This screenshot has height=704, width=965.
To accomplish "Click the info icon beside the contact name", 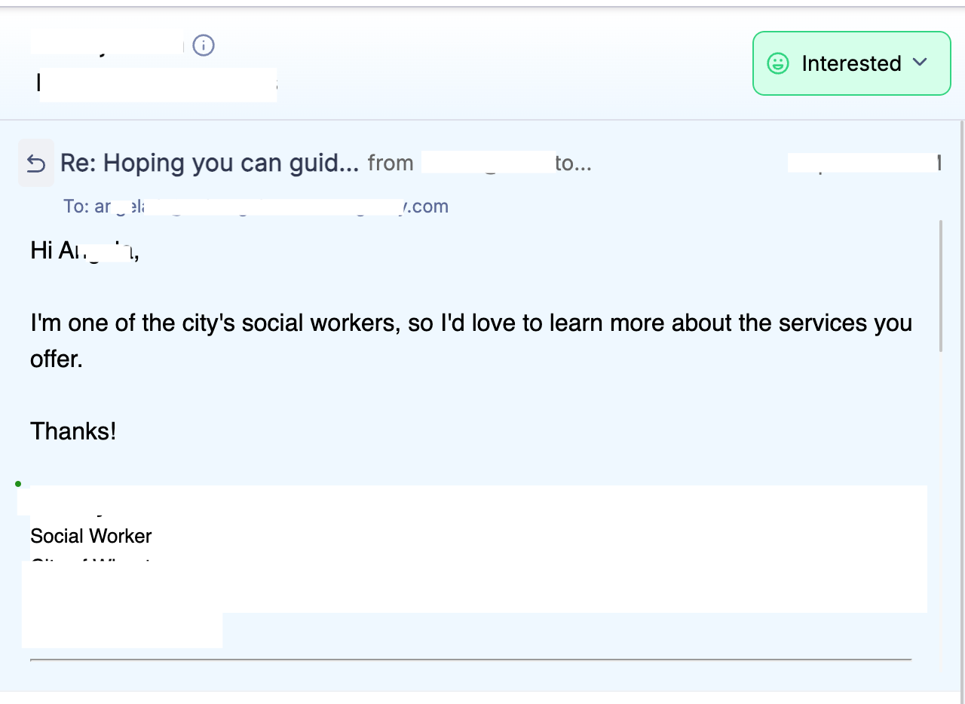I will coord(204,45).
